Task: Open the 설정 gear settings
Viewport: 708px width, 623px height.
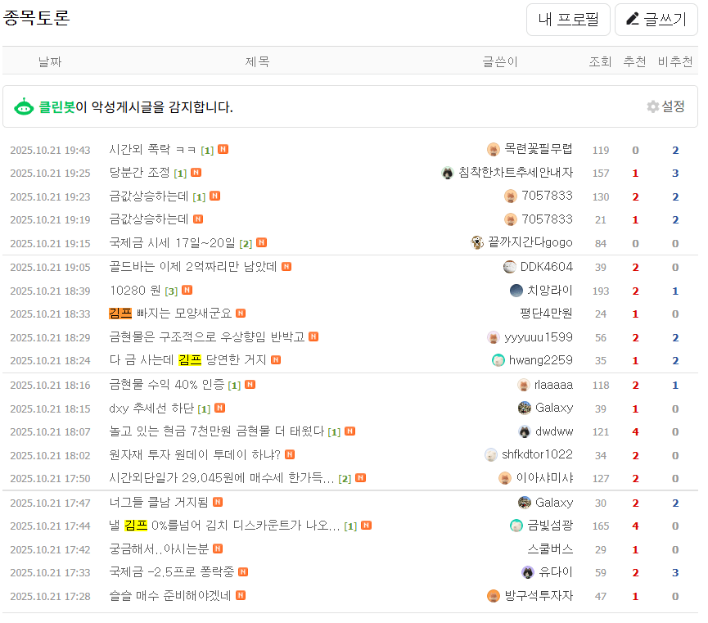Action: (665, 106)
